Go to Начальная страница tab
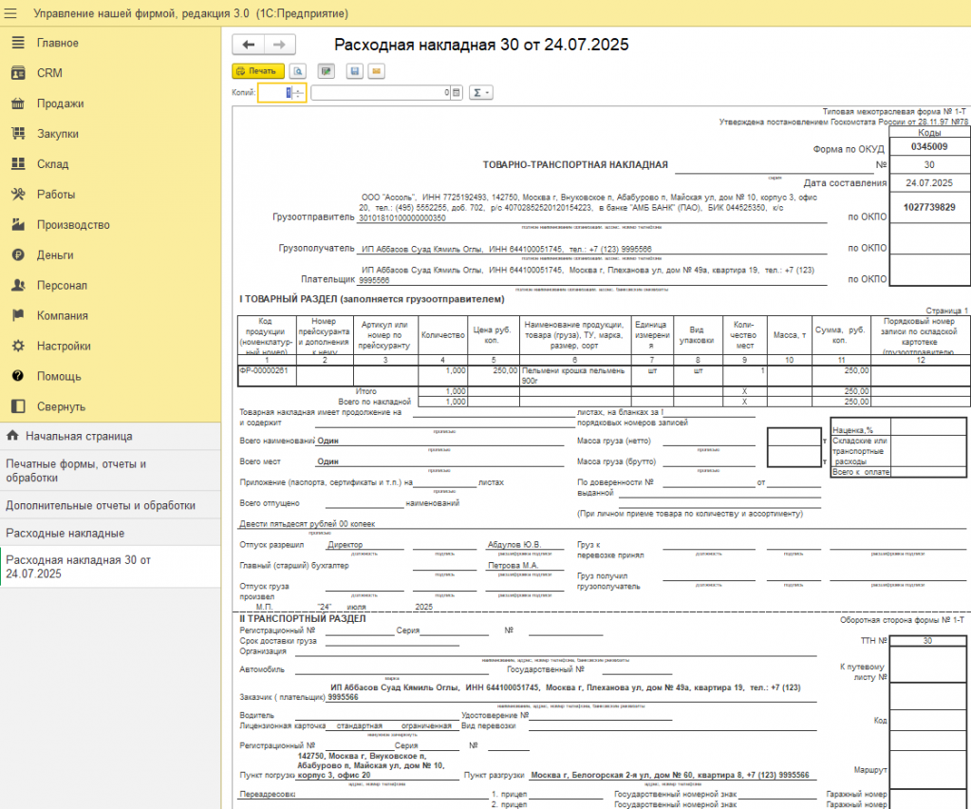 [110, 436]
